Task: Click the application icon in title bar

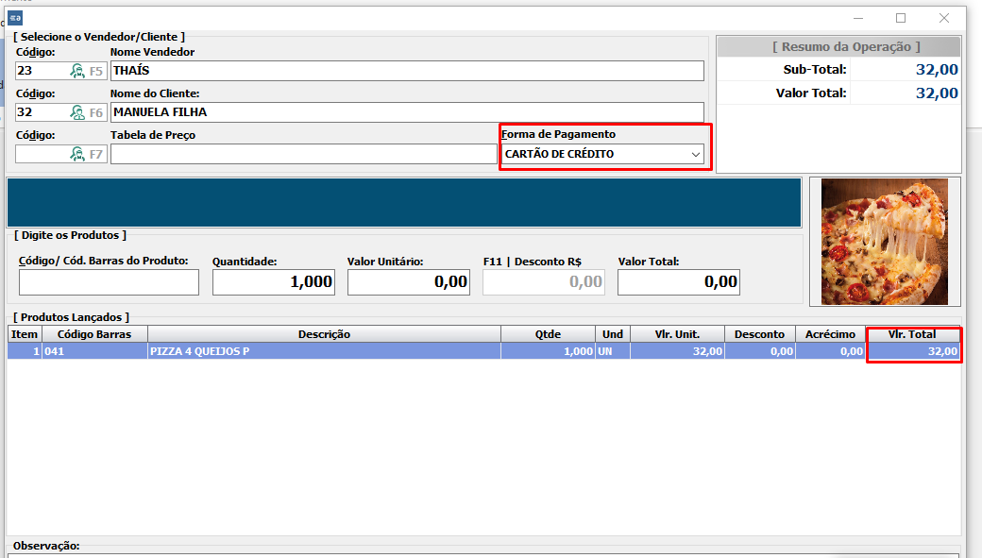Action: [x=15, y=17]
